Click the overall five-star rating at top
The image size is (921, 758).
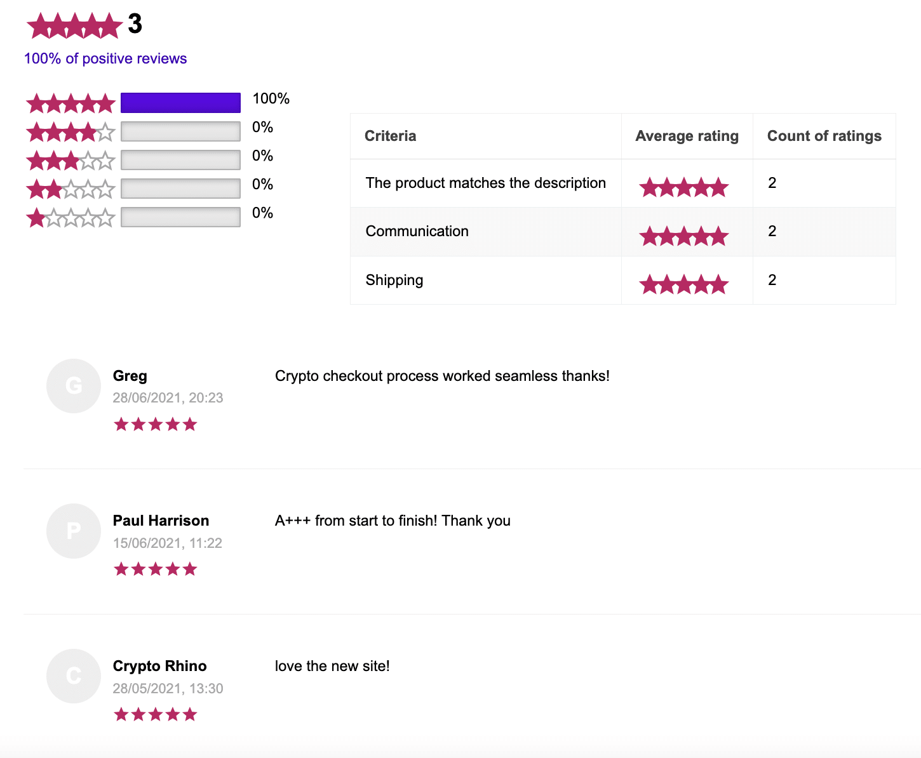click(74, 26)
